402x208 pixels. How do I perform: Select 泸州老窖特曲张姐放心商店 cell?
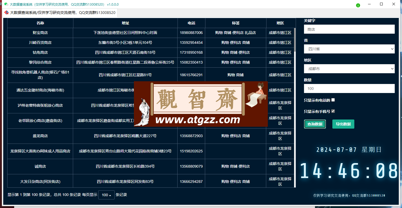(40, 106)
